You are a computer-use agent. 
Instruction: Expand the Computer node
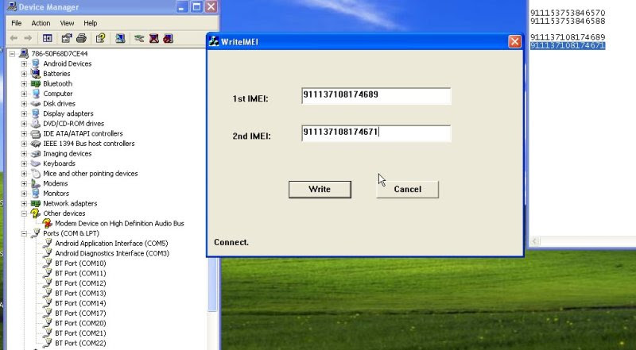pos(24,94)
